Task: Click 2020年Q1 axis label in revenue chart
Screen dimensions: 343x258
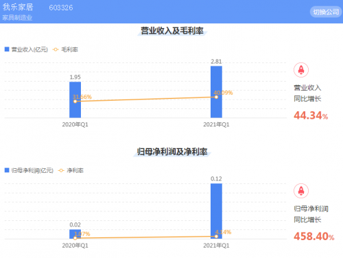Action: point(75,124)
